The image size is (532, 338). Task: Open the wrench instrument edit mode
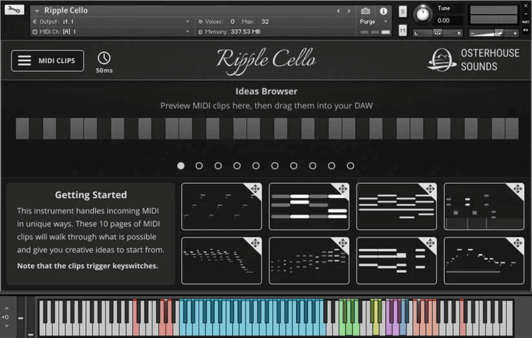coord(14,9)
